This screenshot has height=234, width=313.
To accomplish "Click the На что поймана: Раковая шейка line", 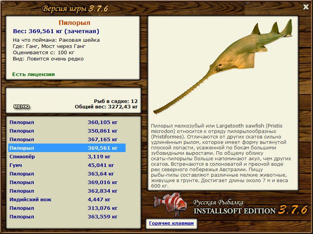I will pos(56,40).
